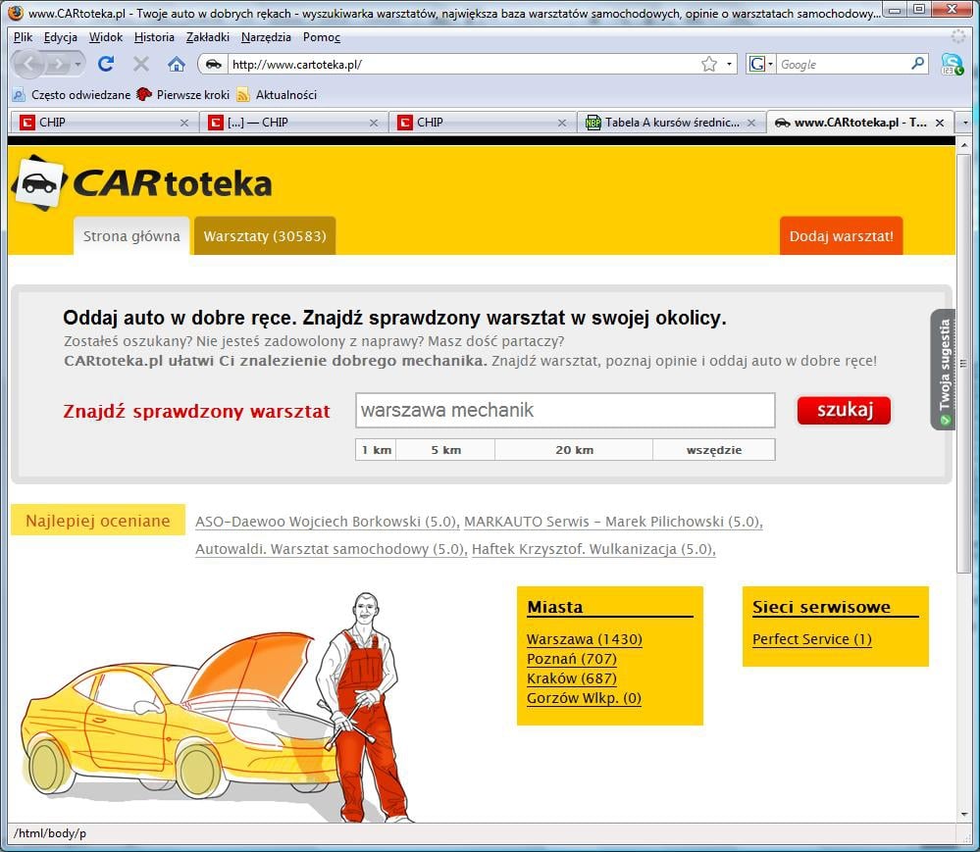Viewport: 980px width, 852px height.
Task: Open the Twoja sugestia feedback panel
Action: coord(943,370)
